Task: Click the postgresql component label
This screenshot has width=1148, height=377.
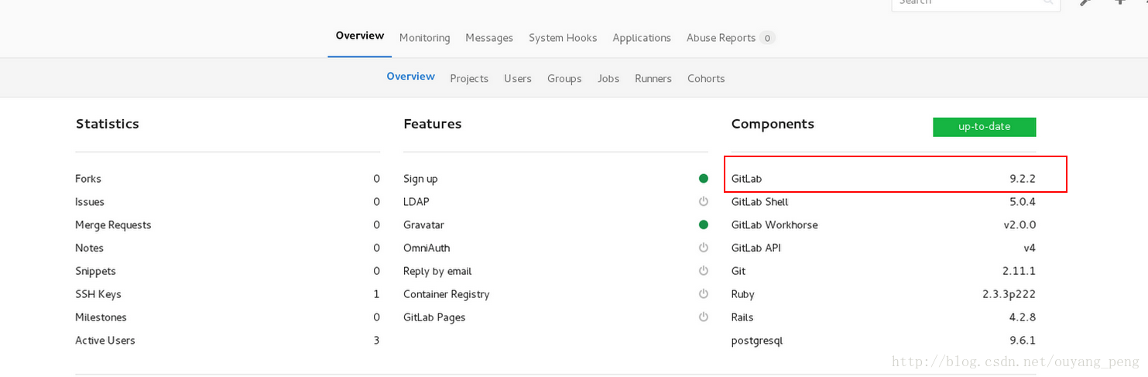Action: [x=757, y=341]
